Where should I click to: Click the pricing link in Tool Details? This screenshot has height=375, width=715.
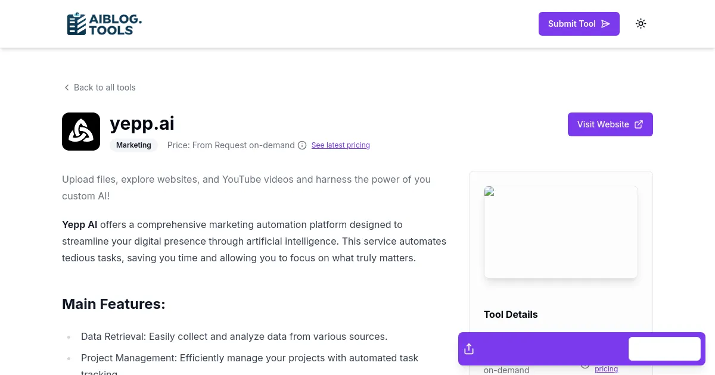[606, 369]
